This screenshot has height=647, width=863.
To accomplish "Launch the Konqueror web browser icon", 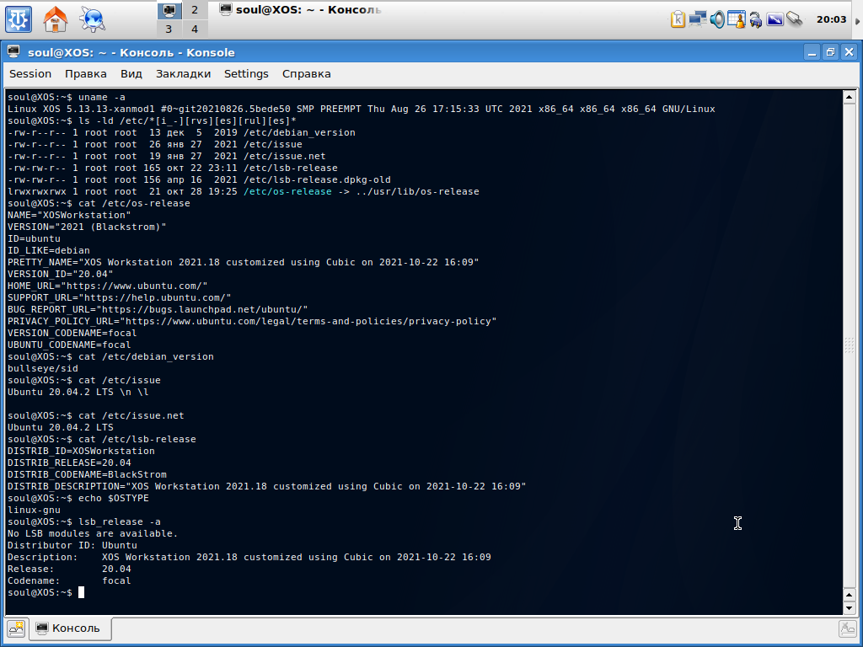I will click(92, 19).
